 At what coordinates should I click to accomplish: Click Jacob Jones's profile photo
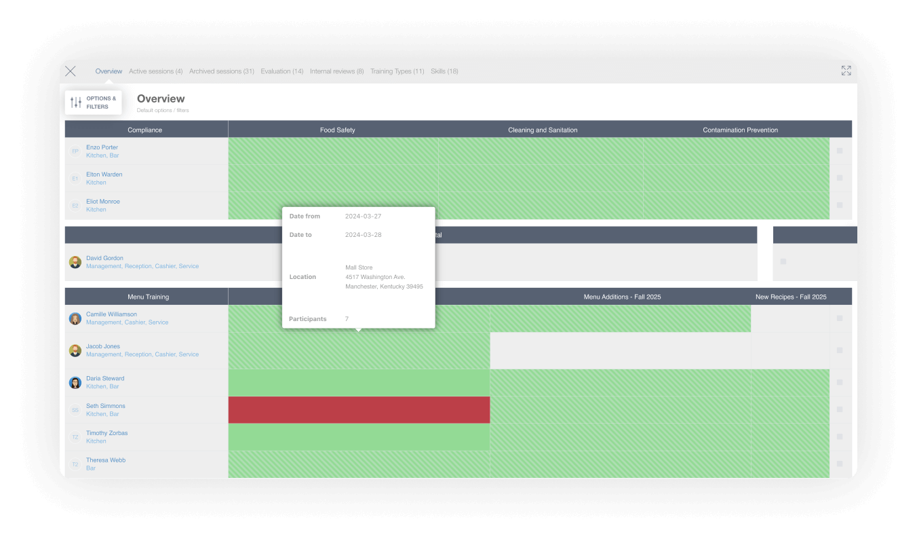coord(75,350)
